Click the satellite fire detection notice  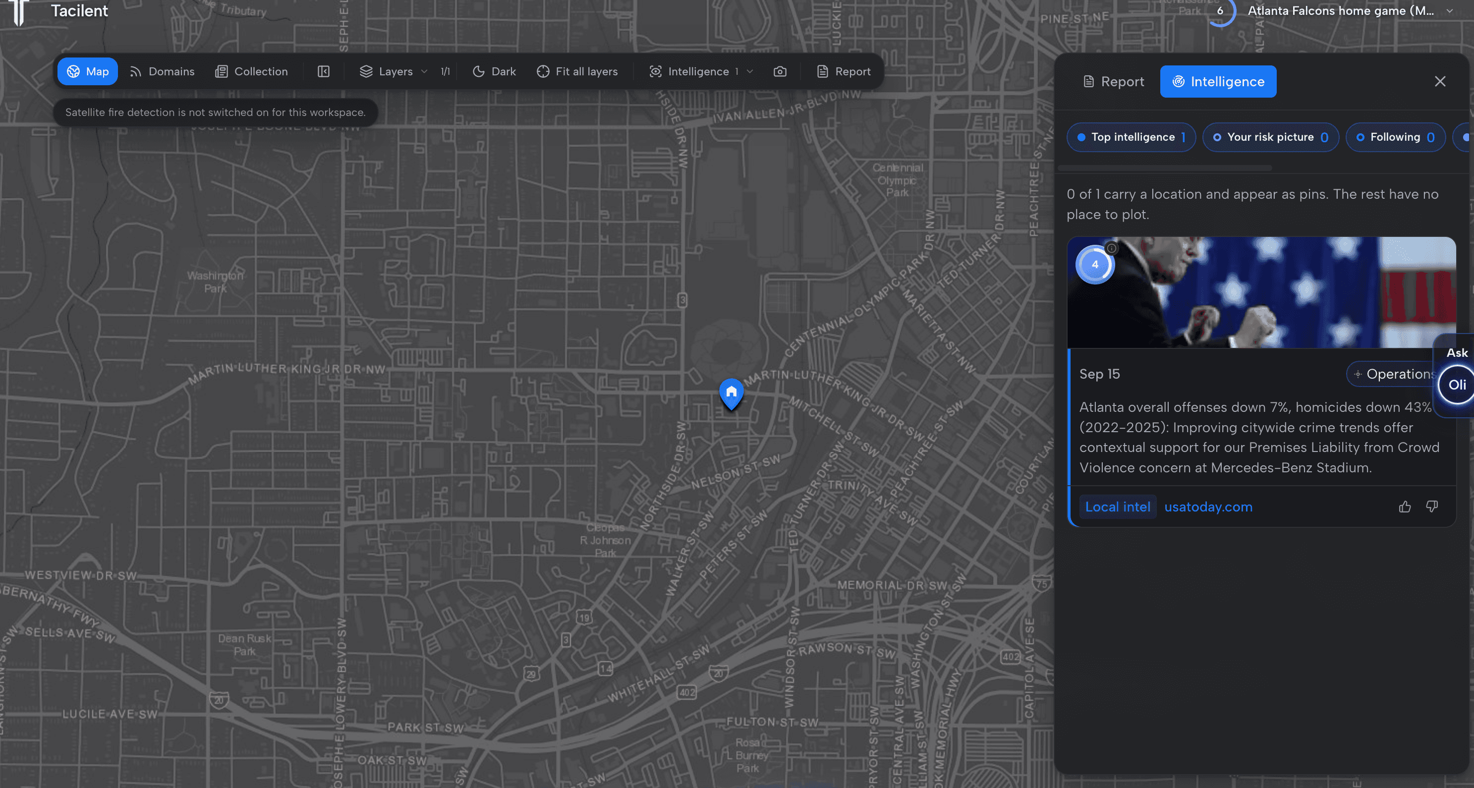click(215, 112)
